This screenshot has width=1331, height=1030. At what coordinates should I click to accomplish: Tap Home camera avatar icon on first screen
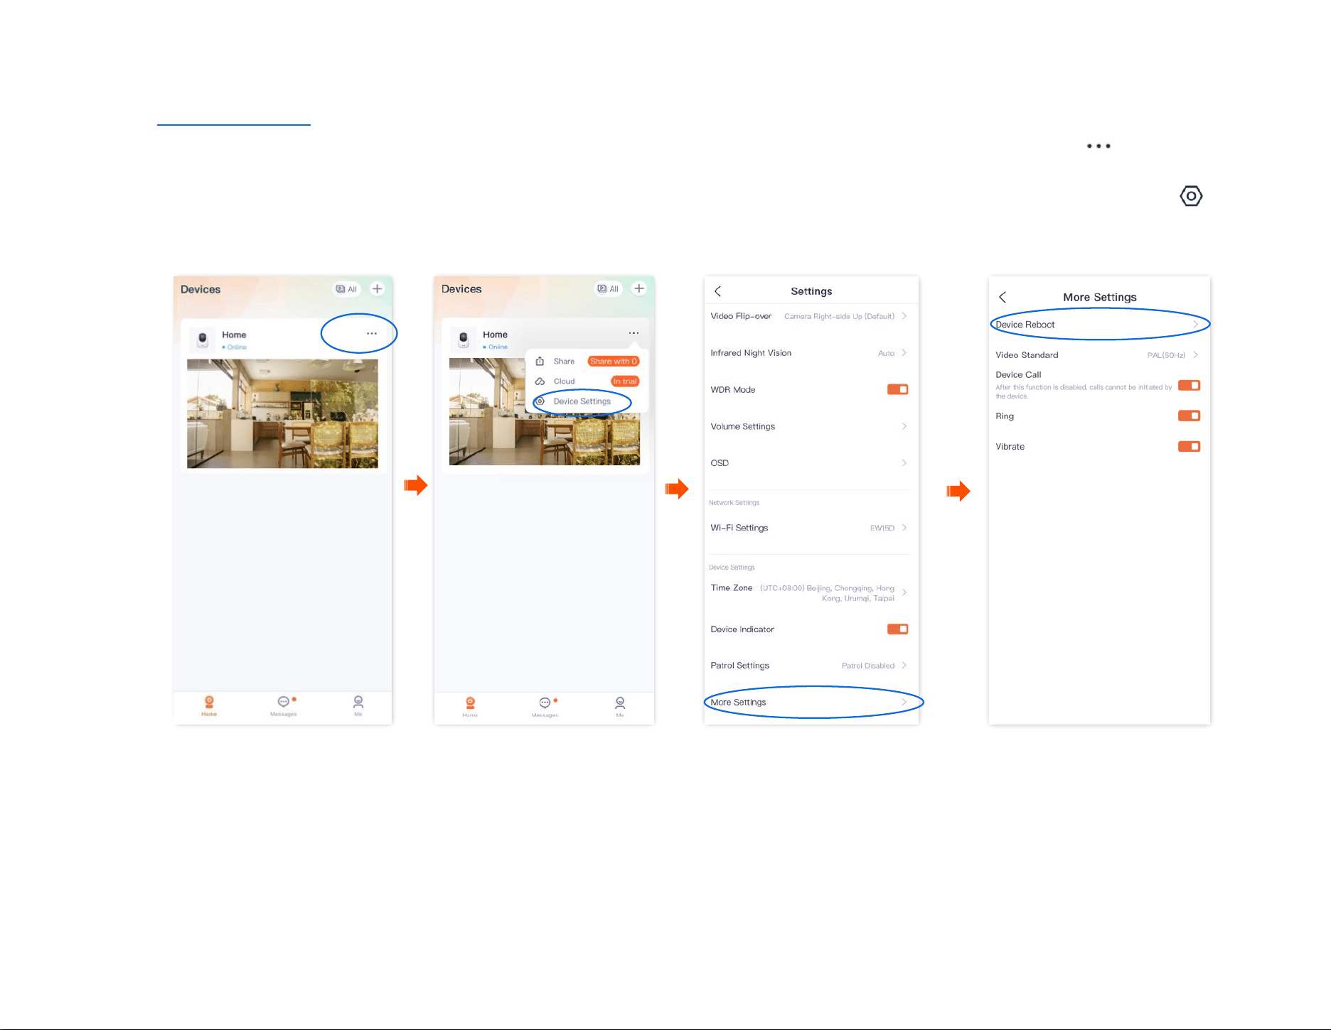pyautogui.click(x=203, y=340)
